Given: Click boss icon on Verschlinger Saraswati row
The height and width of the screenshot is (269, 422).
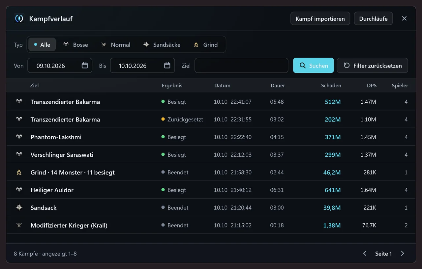Looking at the screenshot, I should [x=19, y=154].
